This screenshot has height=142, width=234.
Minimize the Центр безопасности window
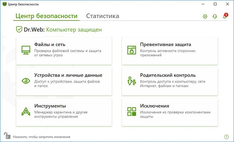(x=203, y=4)
